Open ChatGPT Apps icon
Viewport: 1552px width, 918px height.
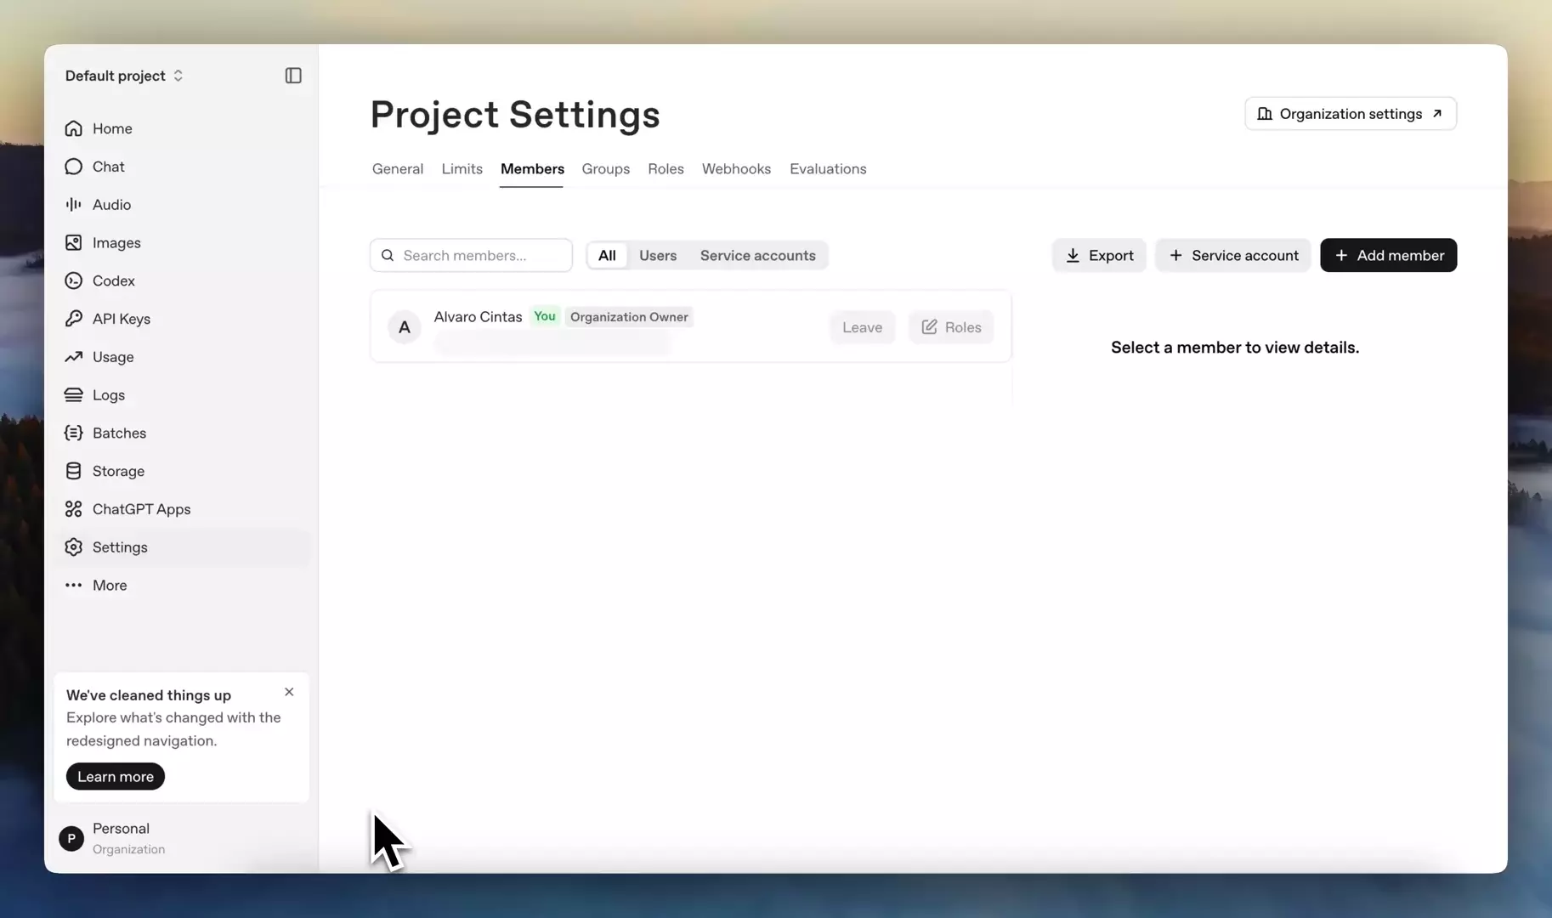tap(74, 509)
